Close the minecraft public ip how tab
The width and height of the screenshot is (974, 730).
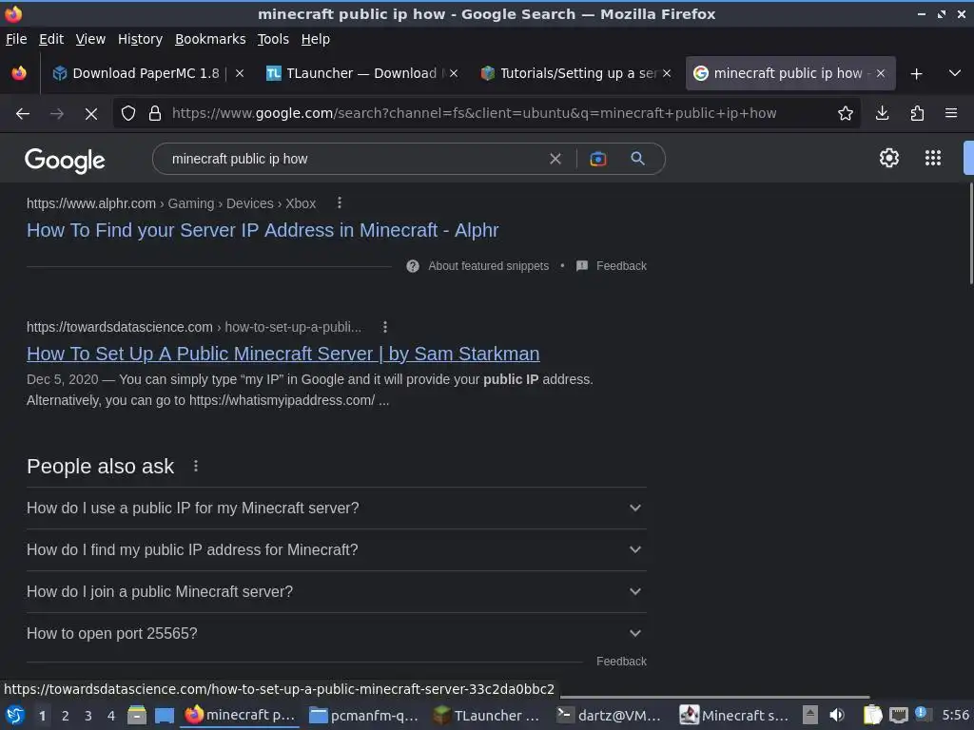(880, 73)
